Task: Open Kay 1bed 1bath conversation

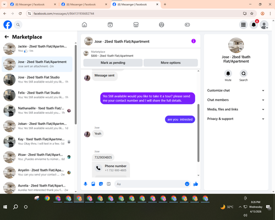Action: point(37,141)
